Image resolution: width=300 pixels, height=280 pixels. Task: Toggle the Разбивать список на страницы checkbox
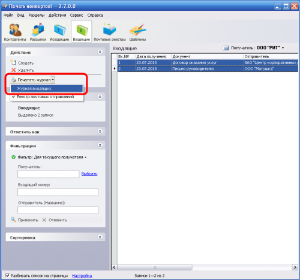click(7, 275)
